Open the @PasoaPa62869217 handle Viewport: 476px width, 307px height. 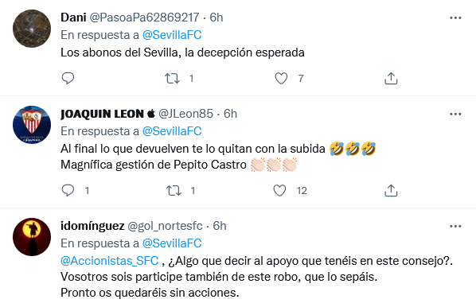[x=144, y=17]
